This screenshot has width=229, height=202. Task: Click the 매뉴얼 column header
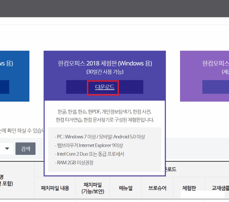click(126, 188)
